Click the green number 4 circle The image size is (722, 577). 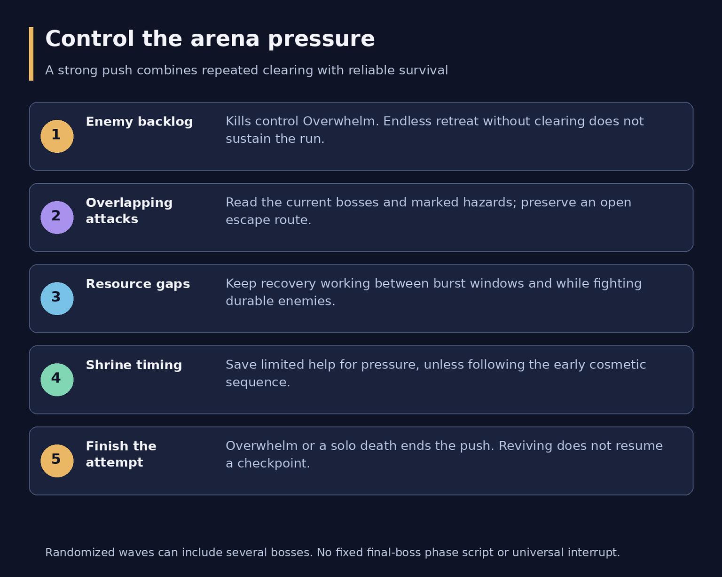57,380
